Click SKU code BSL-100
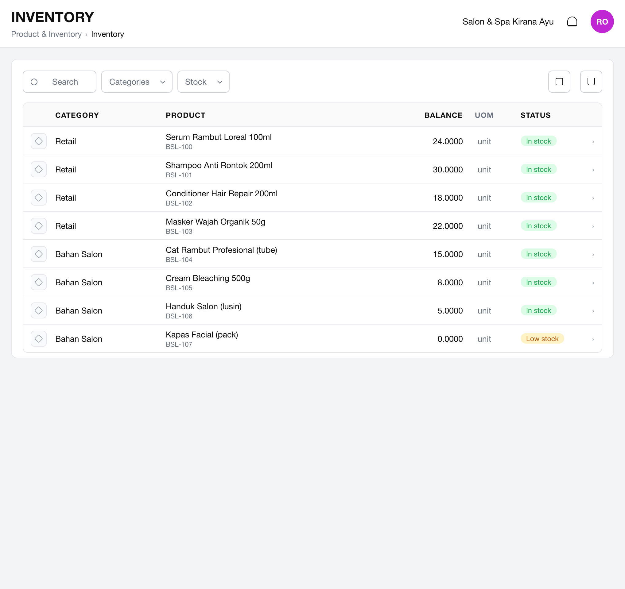625x589 pixels. tap(179, 147)
